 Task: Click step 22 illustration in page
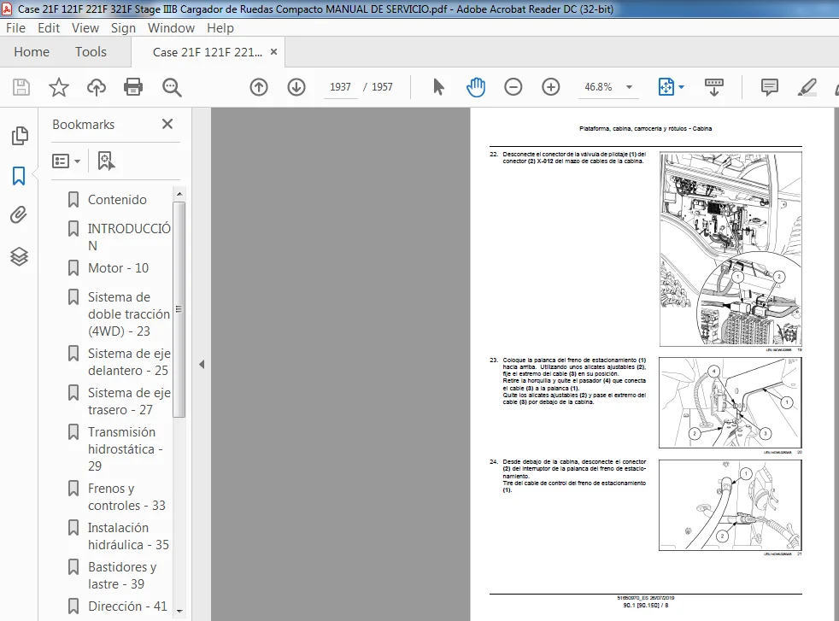pos(730,249)
